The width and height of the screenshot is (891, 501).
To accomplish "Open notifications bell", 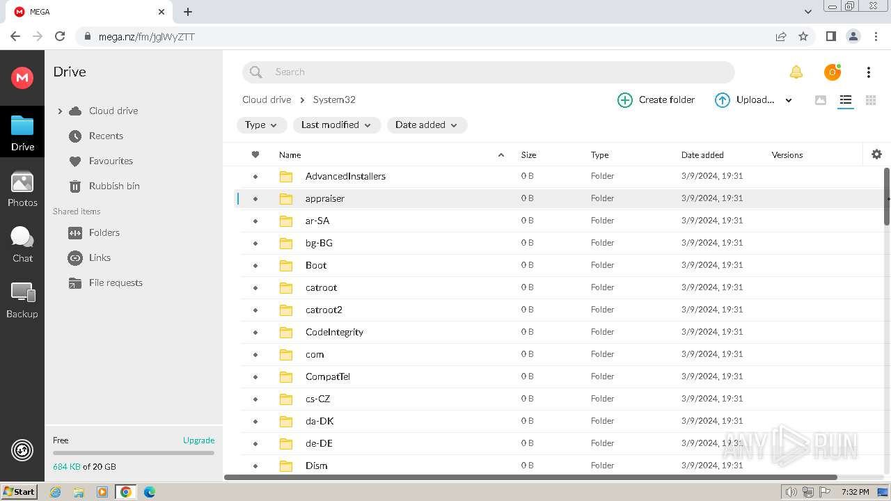I will point(796,72).
